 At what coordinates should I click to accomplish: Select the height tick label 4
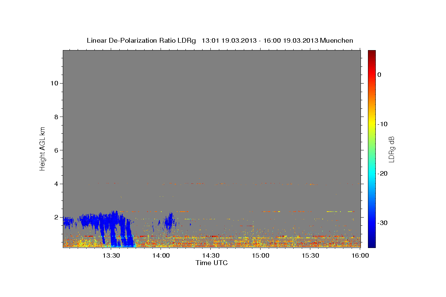pyautogui.click(x=55, y=184)
